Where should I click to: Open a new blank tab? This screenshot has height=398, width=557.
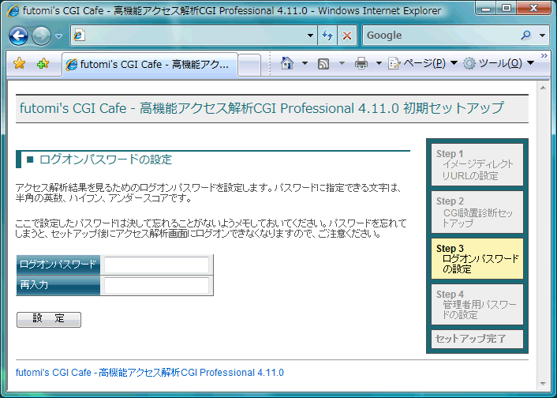point(249,65)
